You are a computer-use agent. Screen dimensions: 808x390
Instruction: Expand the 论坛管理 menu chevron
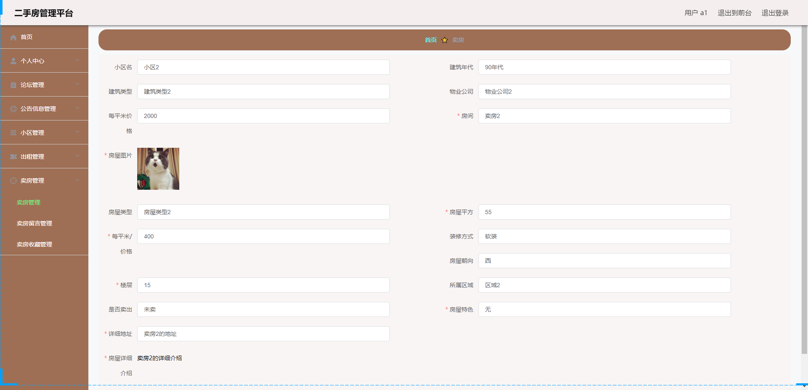pyautogui.click(x=77, y=84)
